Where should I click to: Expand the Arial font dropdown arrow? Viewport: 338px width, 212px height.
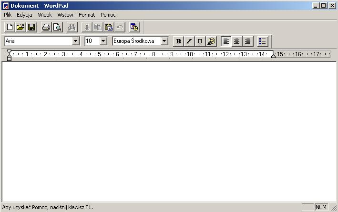point(75,41)
